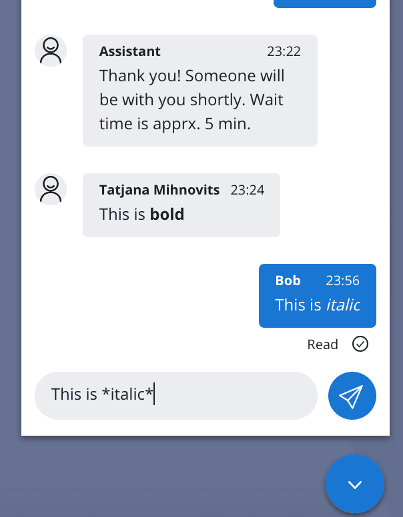The width and height of the screenshot is (403, 517).
Task: Click the Assistant avatar icon
Action: tap(51, 51)
